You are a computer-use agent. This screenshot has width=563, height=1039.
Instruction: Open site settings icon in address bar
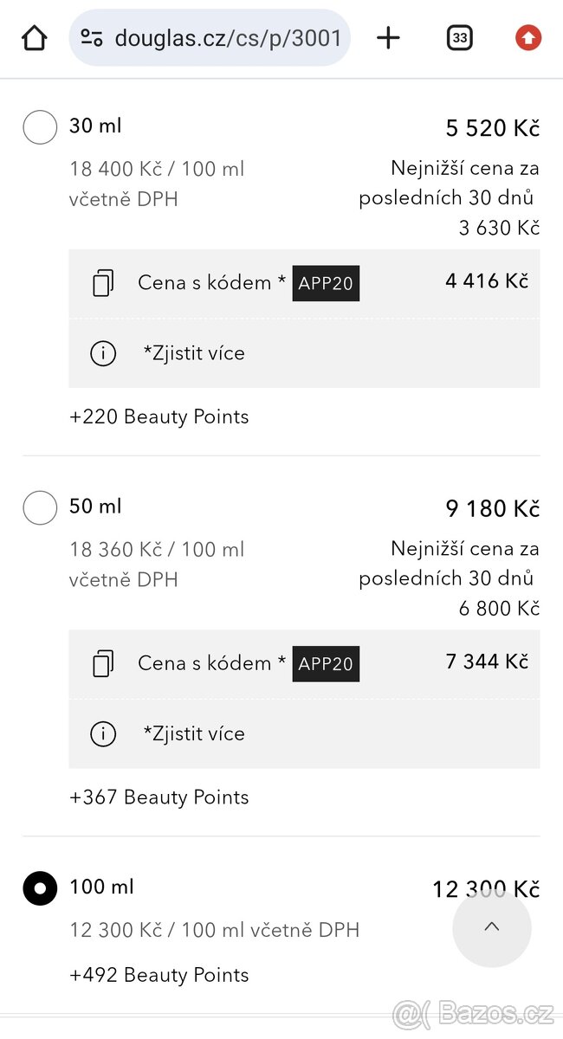pyautogui.click(x=92, y=38)
